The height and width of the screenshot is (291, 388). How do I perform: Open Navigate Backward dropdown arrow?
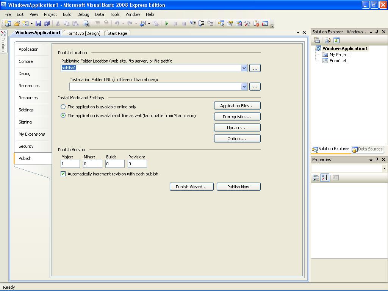coord(149,24)
